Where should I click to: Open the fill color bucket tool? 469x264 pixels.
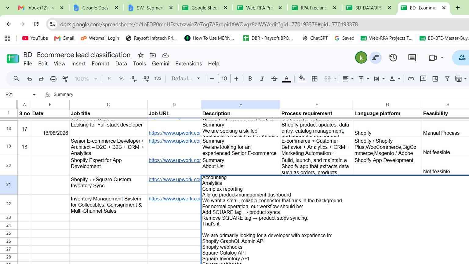(302, 79)
